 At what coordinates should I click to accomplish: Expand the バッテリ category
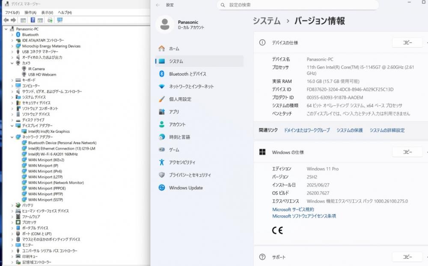(x=12, y=205)
